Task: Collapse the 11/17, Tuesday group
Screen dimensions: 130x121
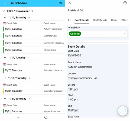Action: tap(5, 58)
